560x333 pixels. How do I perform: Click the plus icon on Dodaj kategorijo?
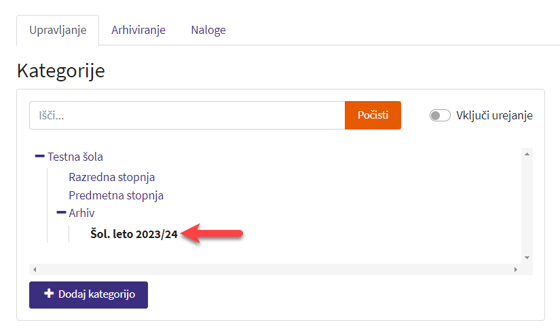pos(48,294)
